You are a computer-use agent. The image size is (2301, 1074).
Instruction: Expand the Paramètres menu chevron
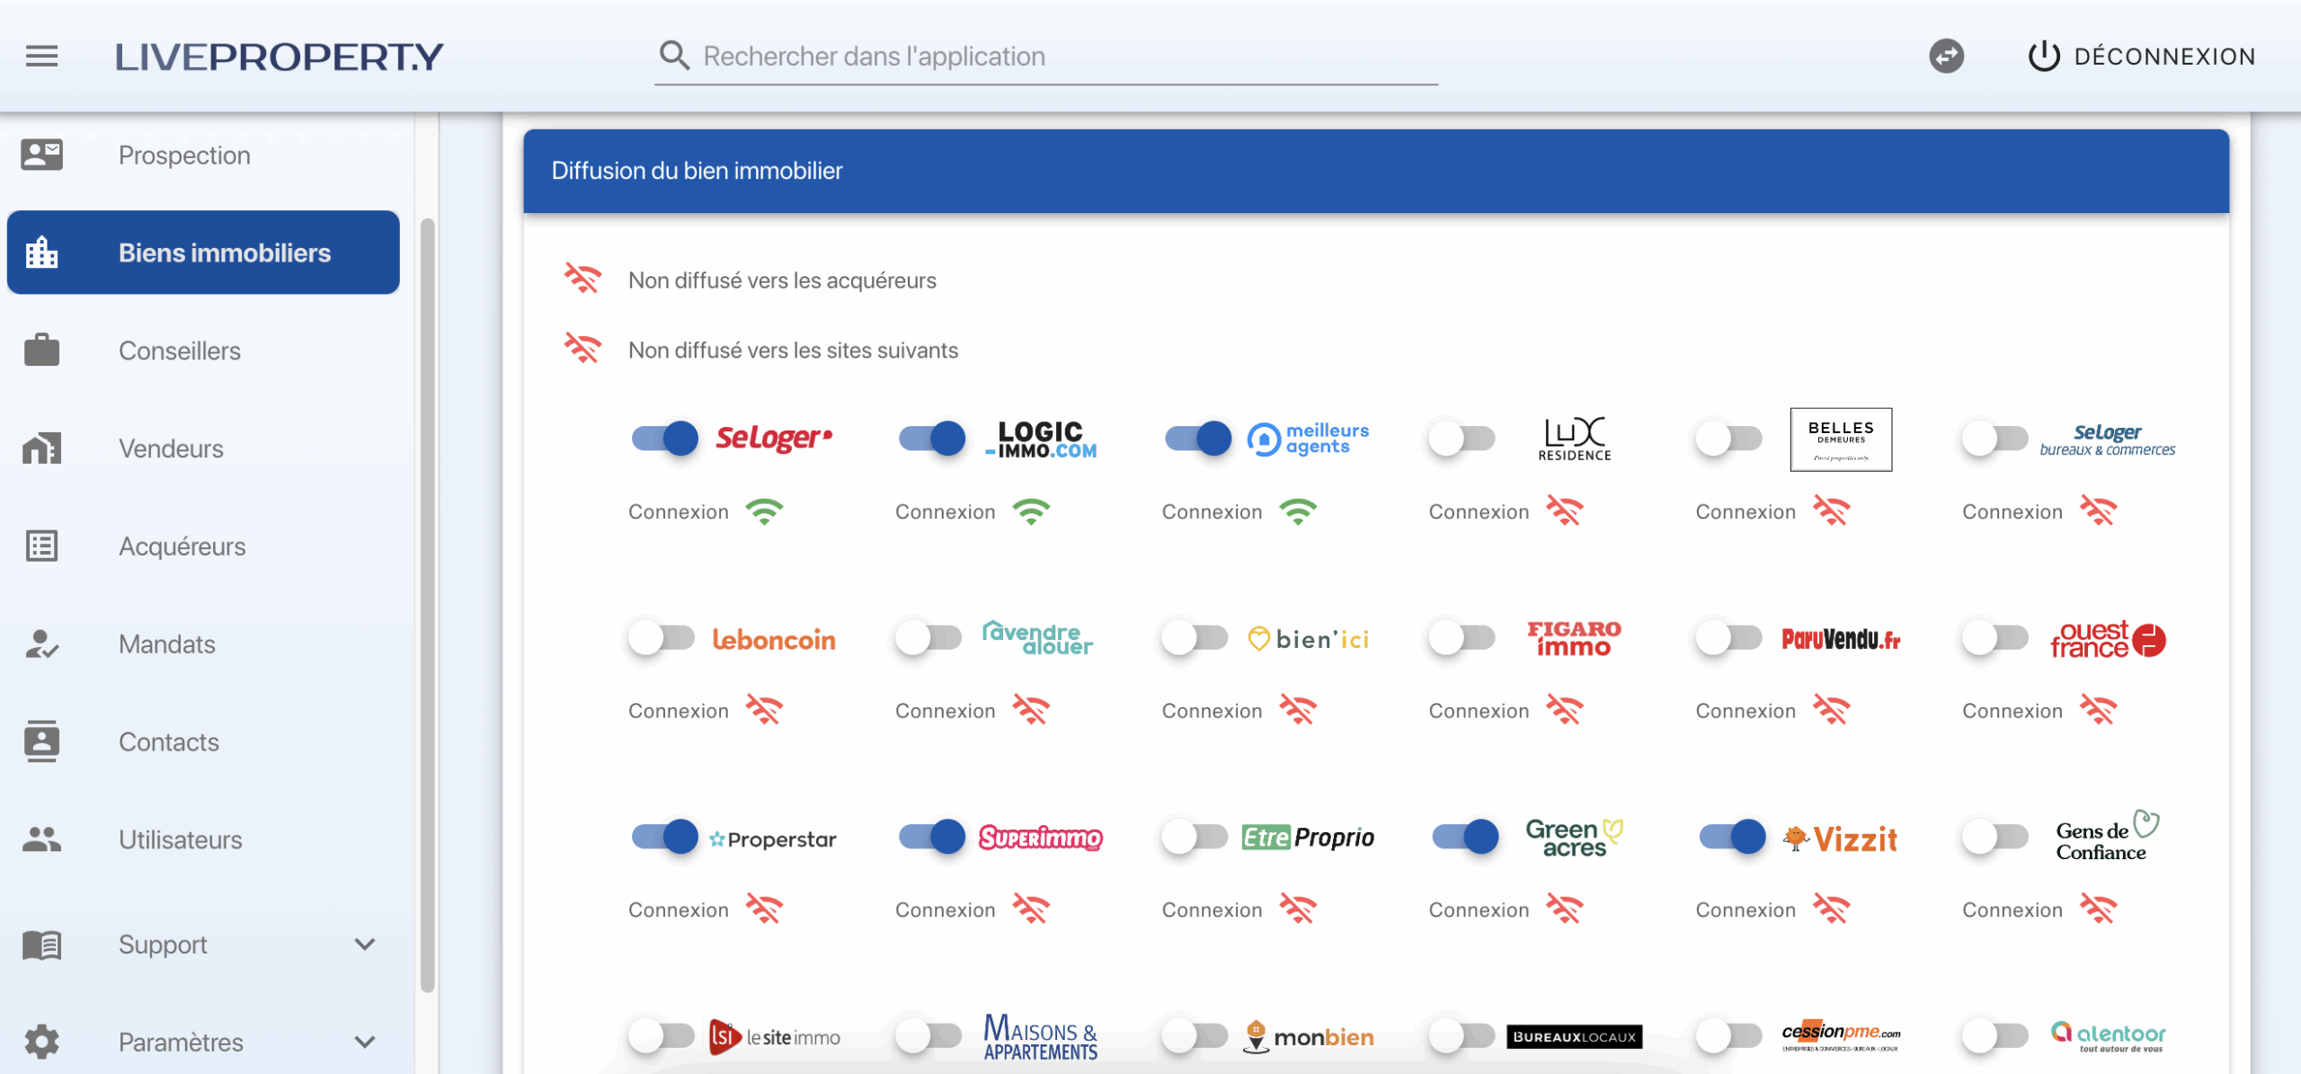click(x=364, y=1042)
